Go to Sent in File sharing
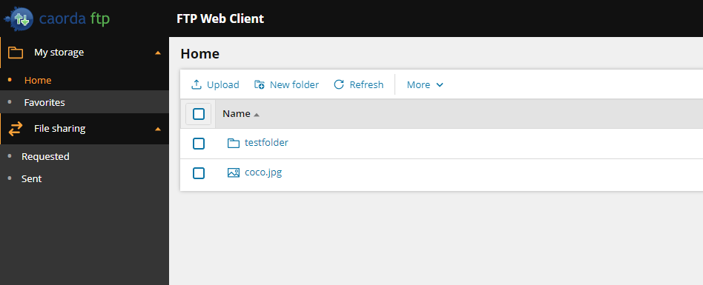 tap(31, 178)
